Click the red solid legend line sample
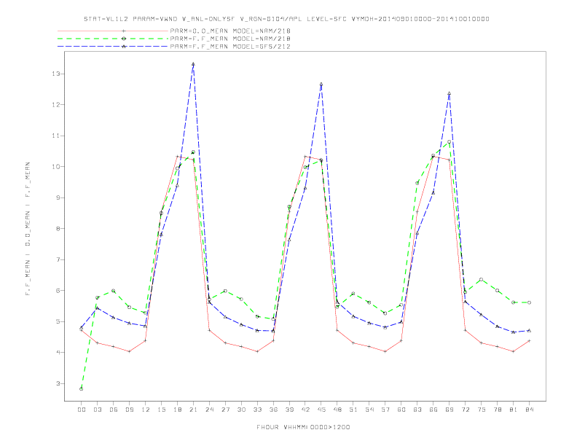This screenshot has height=446, width=577. tap(113, 31)
